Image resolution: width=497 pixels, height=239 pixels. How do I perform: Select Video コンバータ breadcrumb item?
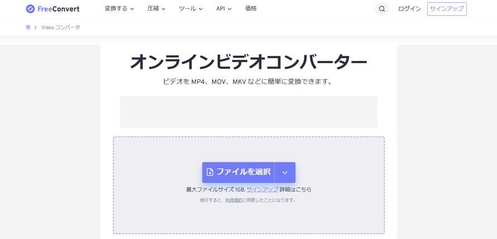click(x=61, y=27)
